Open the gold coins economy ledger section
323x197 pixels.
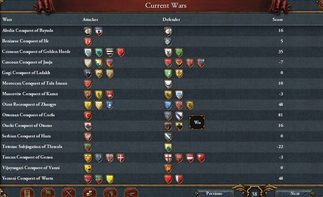[x=89, y=193]
